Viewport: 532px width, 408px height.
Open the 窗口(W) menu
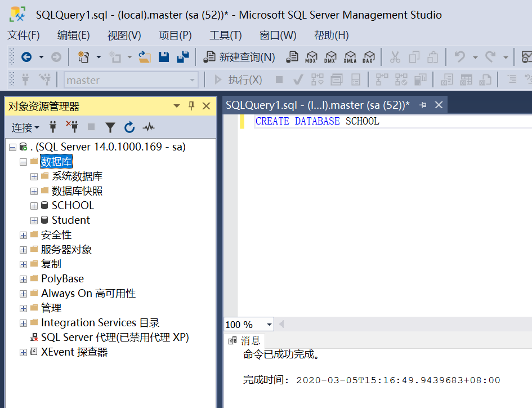point(278,36)
